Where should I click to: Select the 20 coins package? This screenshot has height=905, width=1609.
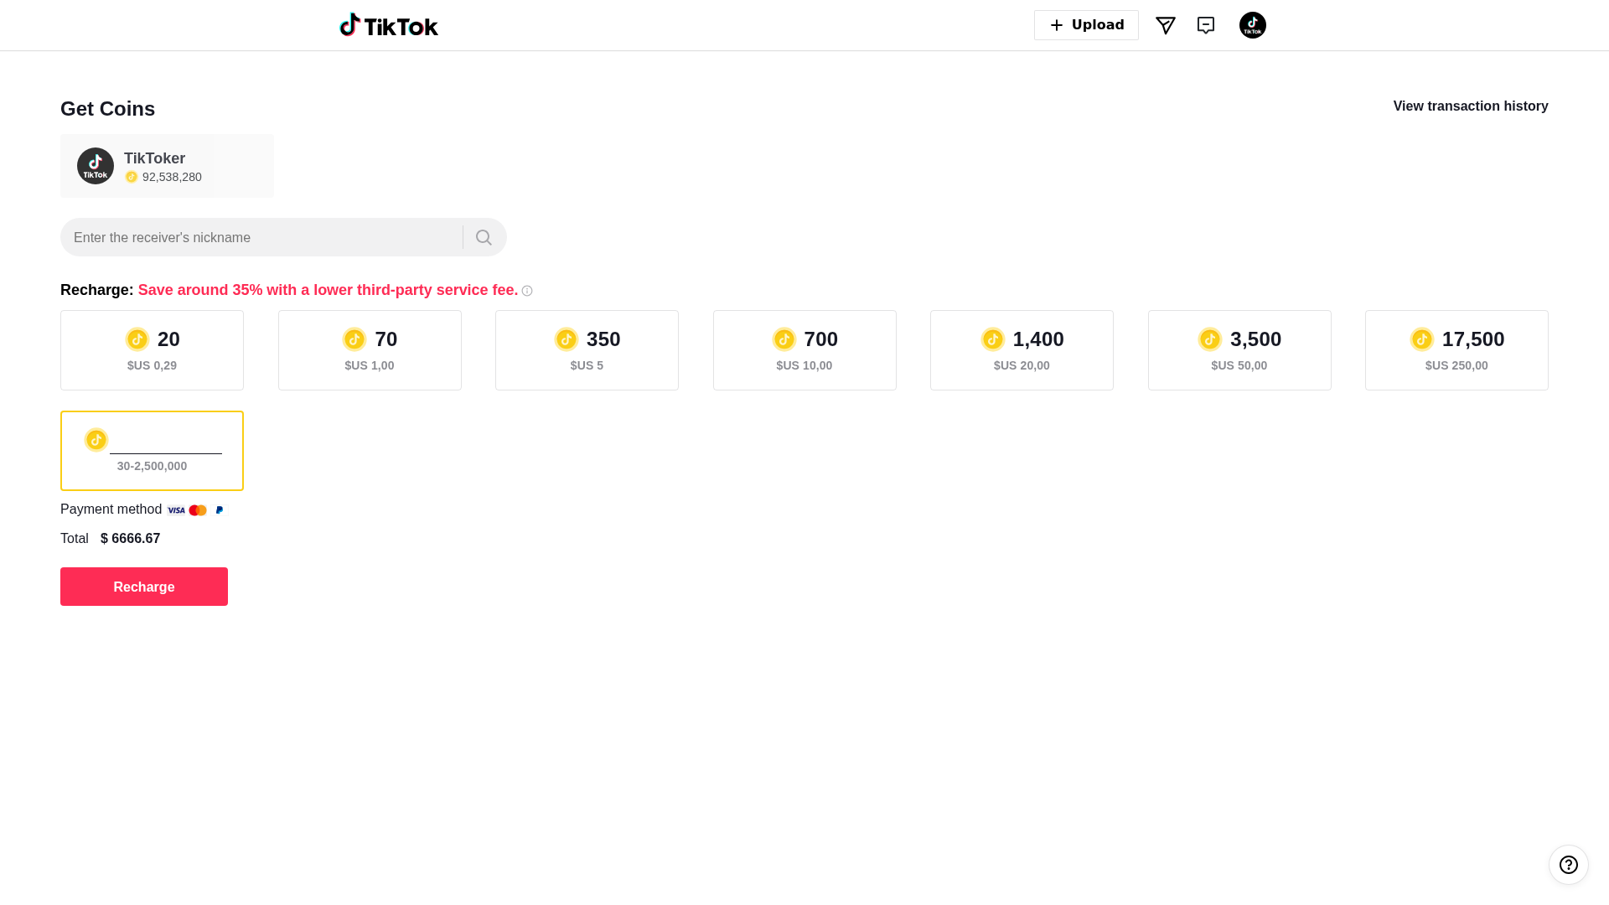click(x=152, y=350)
